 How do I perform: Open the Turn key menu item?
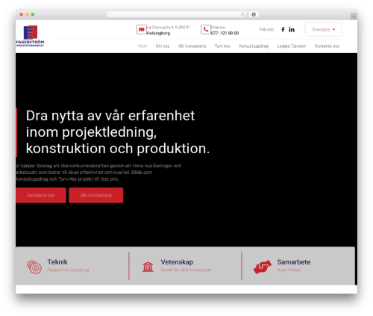pyautogui.click(x=222, y=46)
